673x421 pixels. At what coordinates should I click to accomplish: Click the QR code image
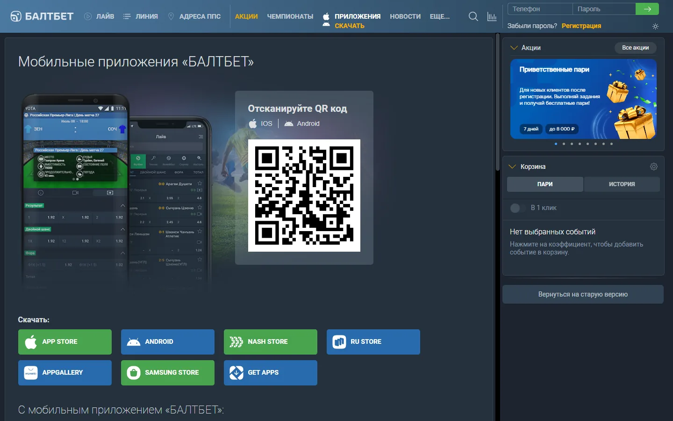304,196
